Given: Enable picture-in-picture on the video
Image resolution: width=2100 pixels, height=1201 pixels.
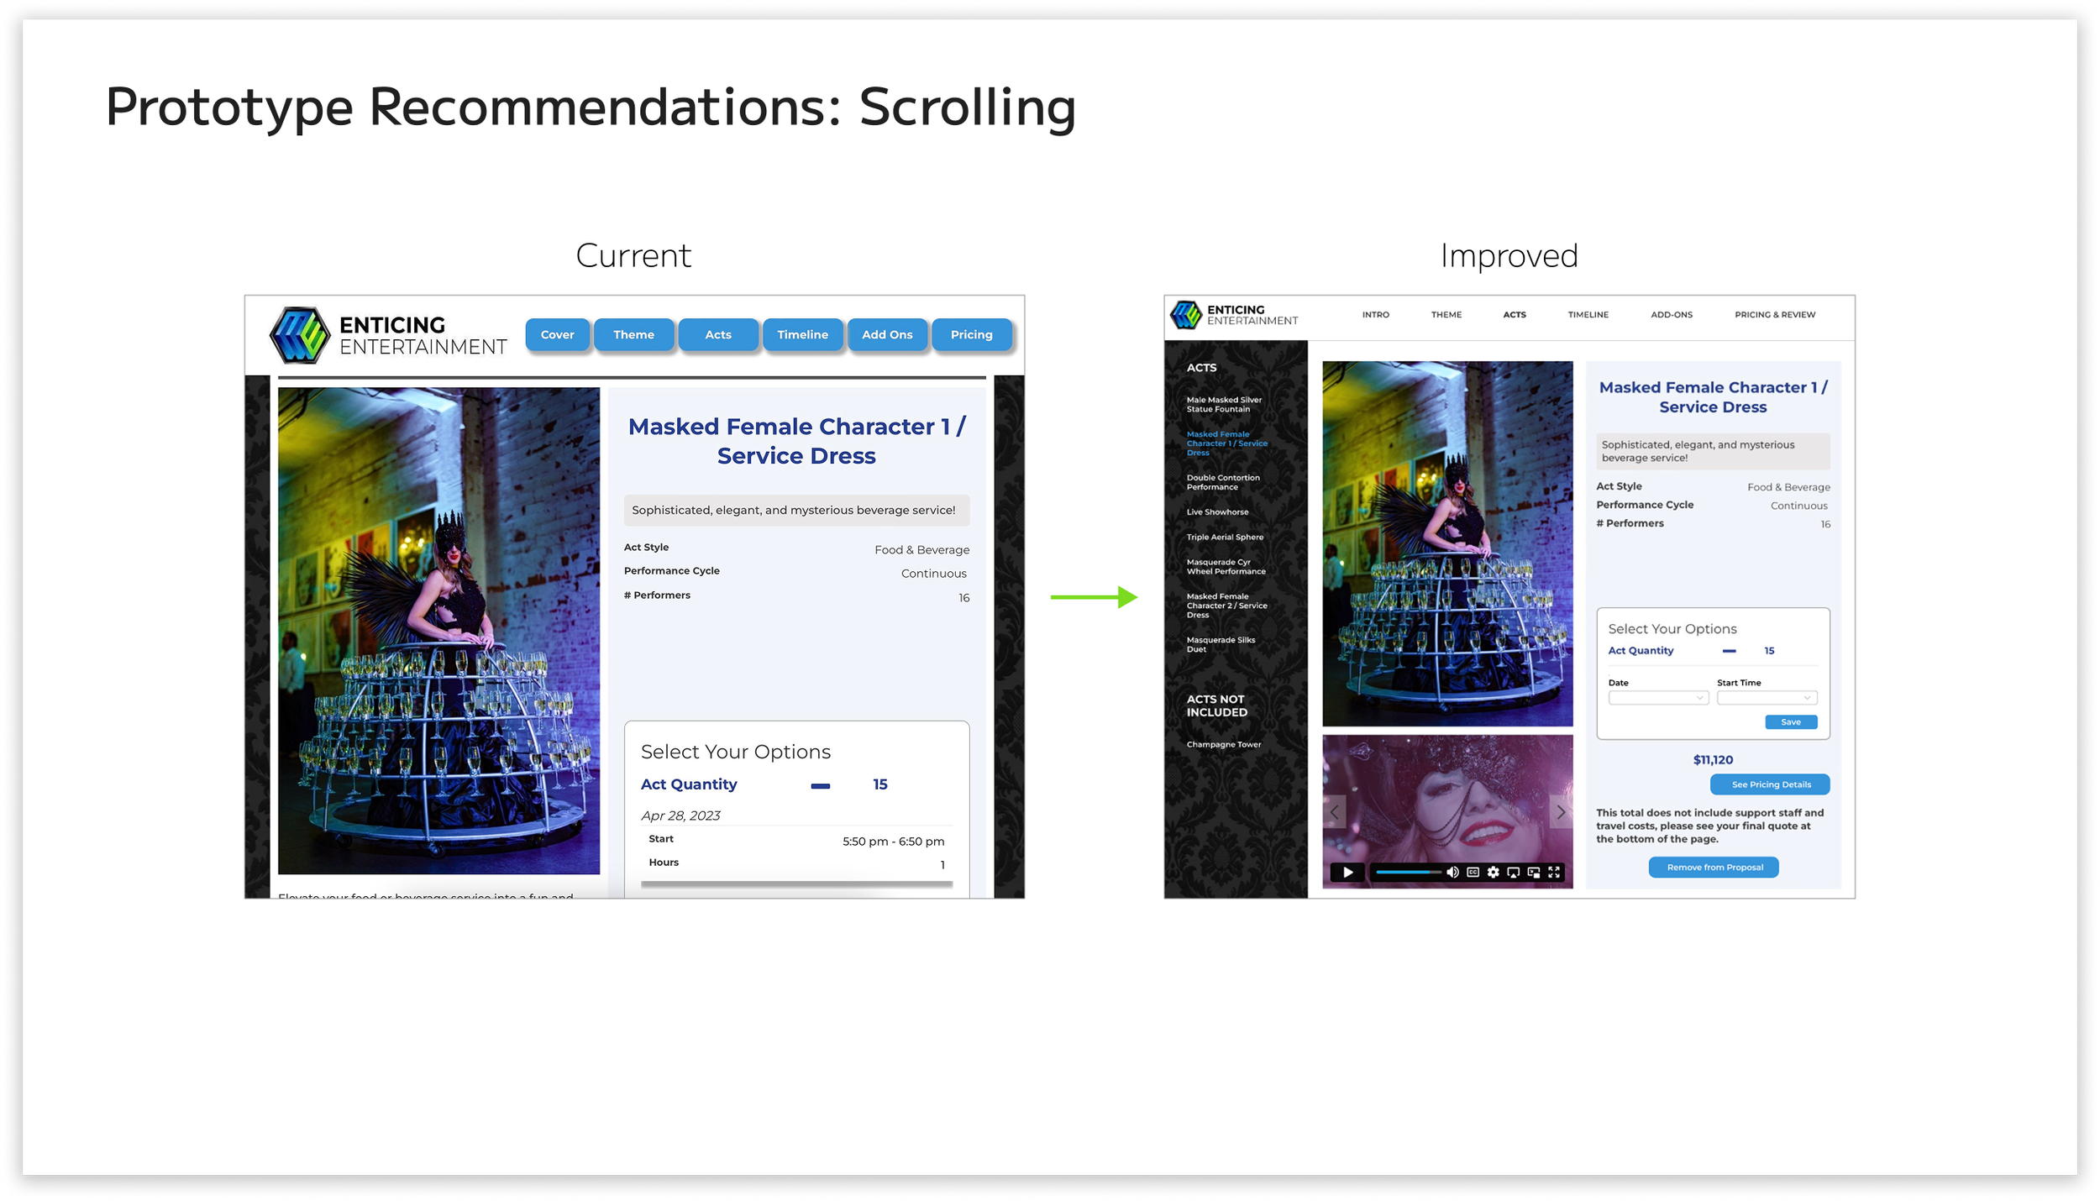Looking at the screenshot, I should pos(1534,872).
